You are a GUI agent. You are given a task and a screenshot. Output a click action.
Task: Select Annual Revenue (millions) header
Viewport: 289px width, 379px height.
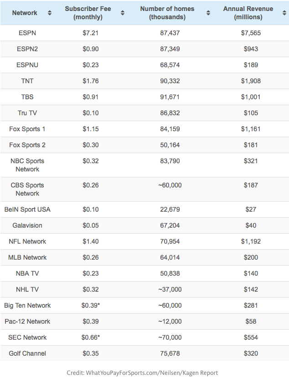[x=248, y=13]
